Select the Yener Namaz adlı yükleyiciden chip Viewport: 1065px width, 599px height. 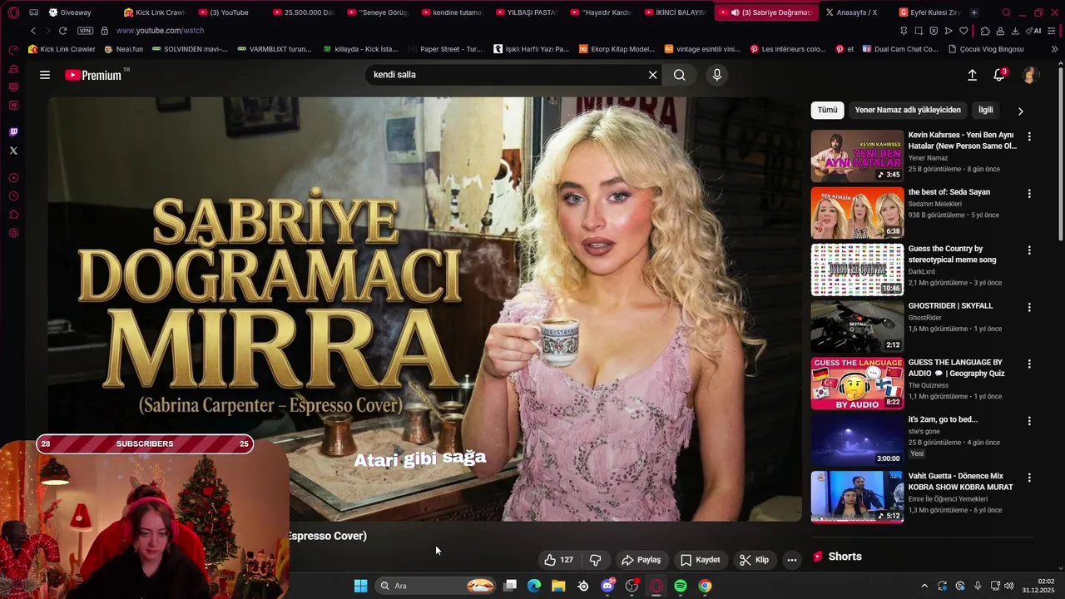908,110
